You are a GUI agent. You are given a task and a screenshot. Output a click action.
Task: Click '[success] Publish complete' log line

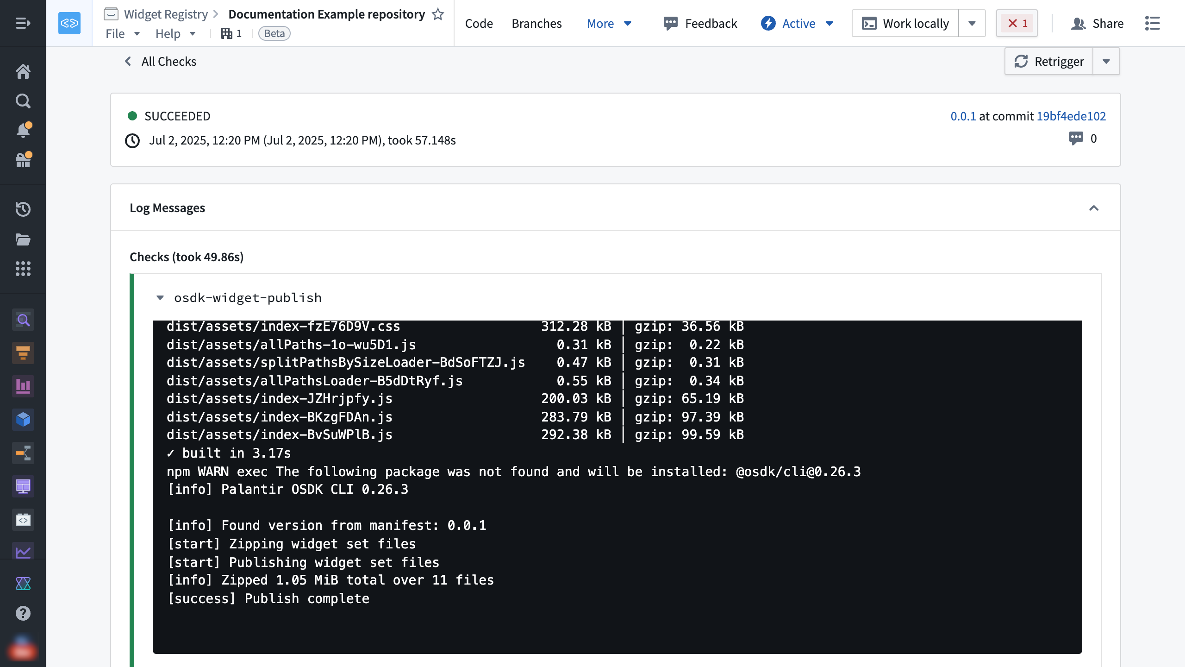pyautogui.click(x=268, y=598)
